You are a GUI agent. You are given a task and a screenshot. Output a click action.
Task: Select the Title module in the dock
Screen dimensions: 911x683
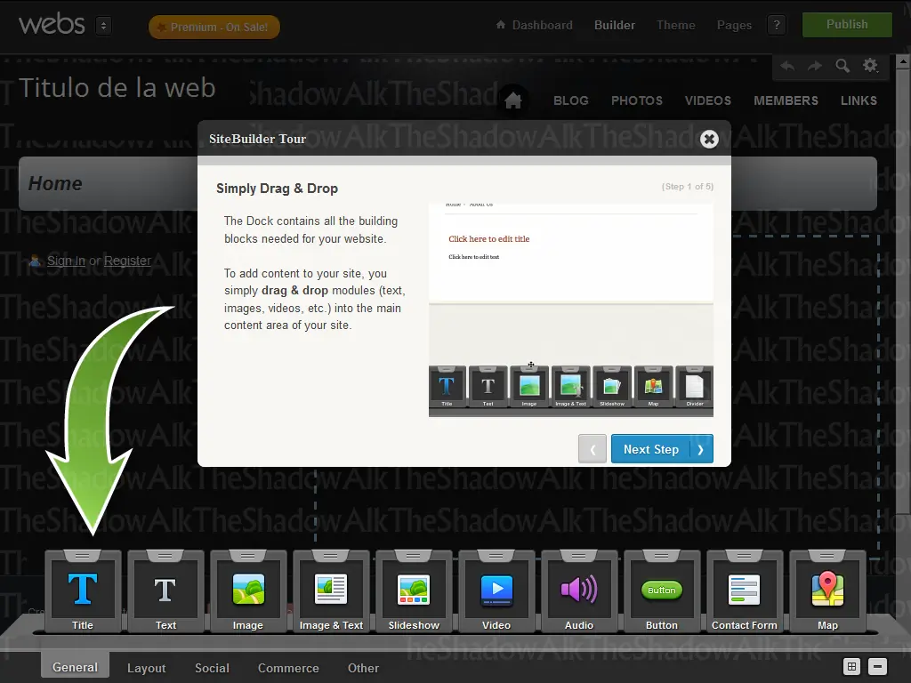point(83,591)
